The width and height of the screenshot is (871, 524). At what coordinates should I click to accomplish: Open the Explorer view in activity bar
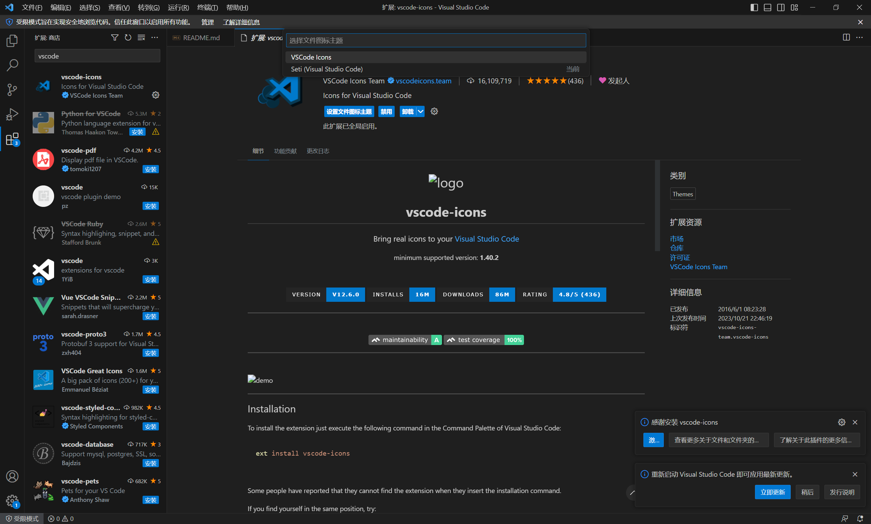(x=12, y=40)
